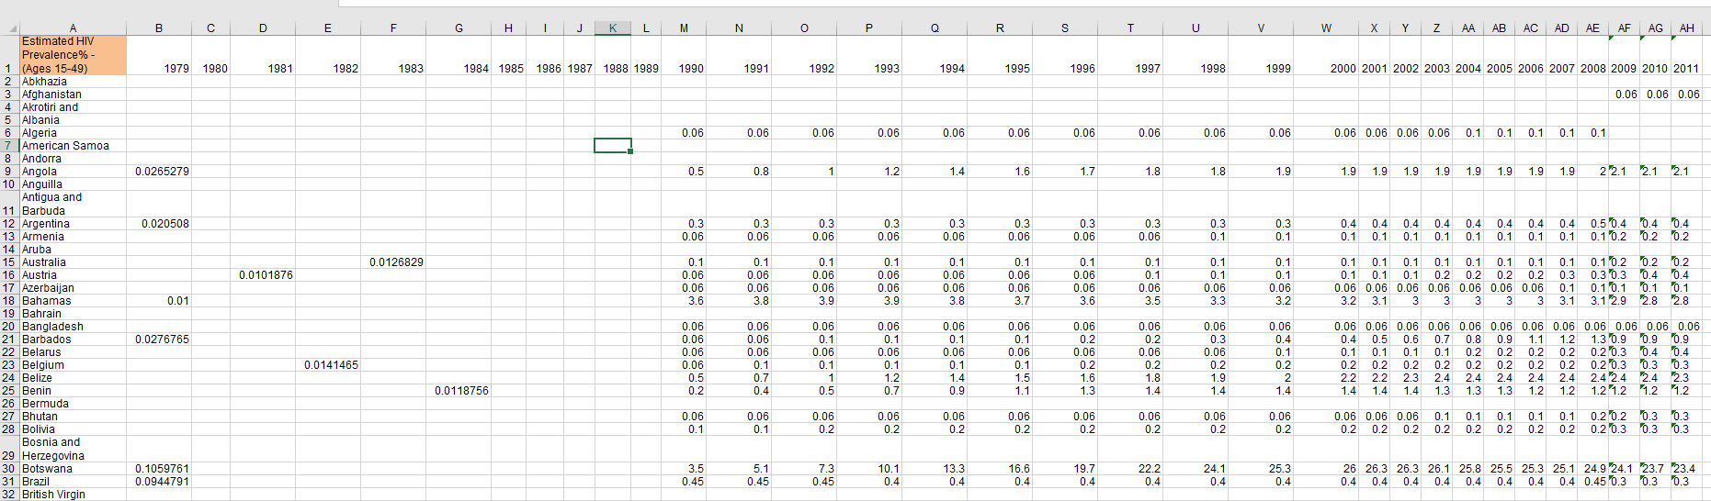Click cell with value 0.0118756
The height and width of the screenshot is (501, 1711).
[x=459, y=391]
